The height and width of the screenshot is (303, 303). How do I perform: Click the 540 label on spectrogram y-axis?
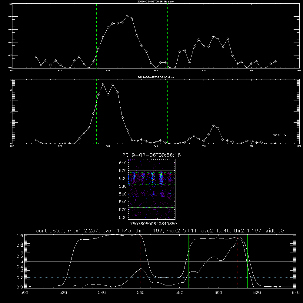coord(123,202)
